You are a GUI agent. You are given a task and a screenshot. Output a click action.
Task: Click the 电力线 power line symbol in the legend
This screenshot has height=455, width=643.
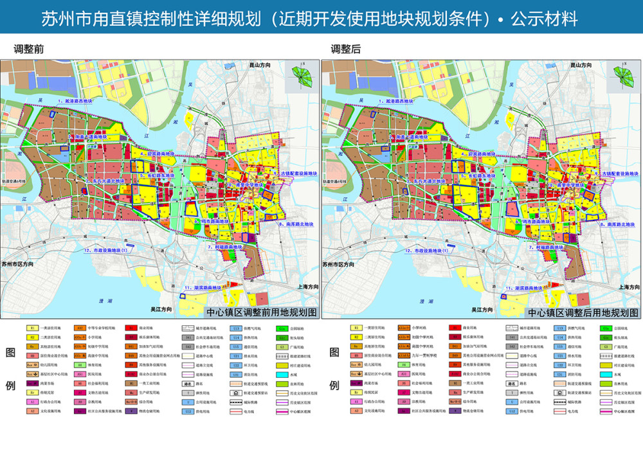[236, 411]
